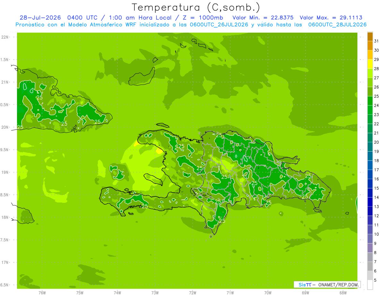Viewport: 385px width, 297px height.
Task: Click the 'ONAMET/REP.DOM.' credit label
Action: [338, 285]
